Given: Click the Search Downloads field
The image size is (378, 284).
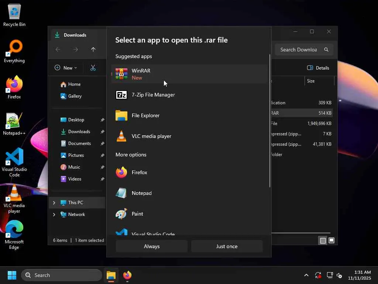Looking at the screenshot, I should (304, 50).
